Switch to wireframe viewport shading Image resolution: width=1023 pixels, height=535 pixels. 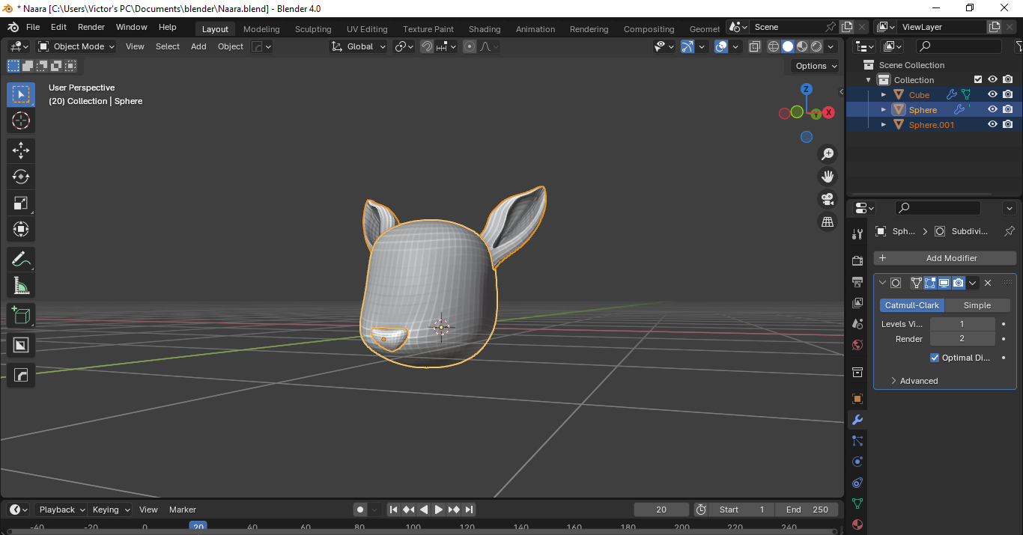click(774, 46)
